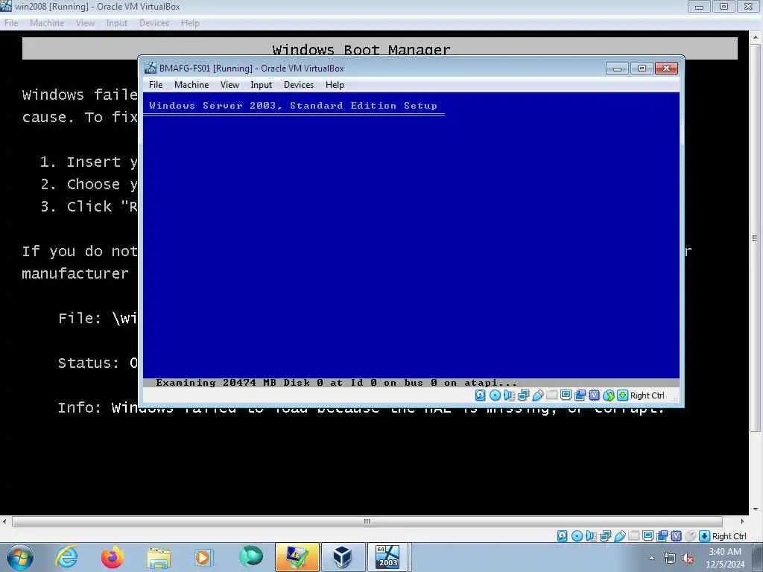Viewport: 763px width, 572px height.
Task: Switch to highlighted VM taskbar button with warning sign
Action: [x=297, y=557]
